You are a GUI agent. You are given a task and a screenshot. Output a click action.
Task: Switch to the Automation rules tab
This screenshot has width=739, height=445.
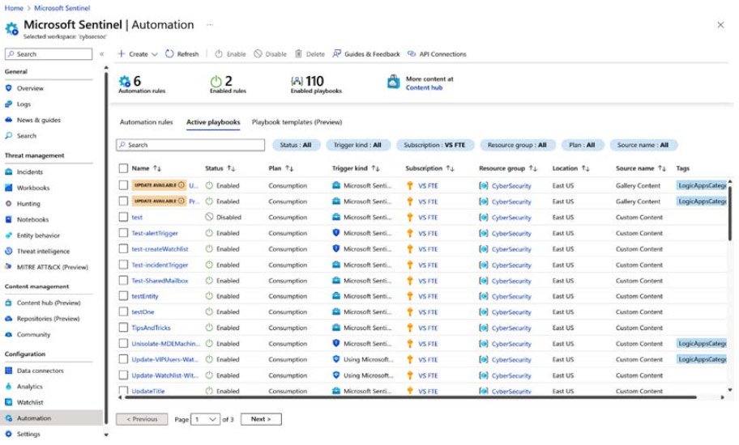pos(146,122)
